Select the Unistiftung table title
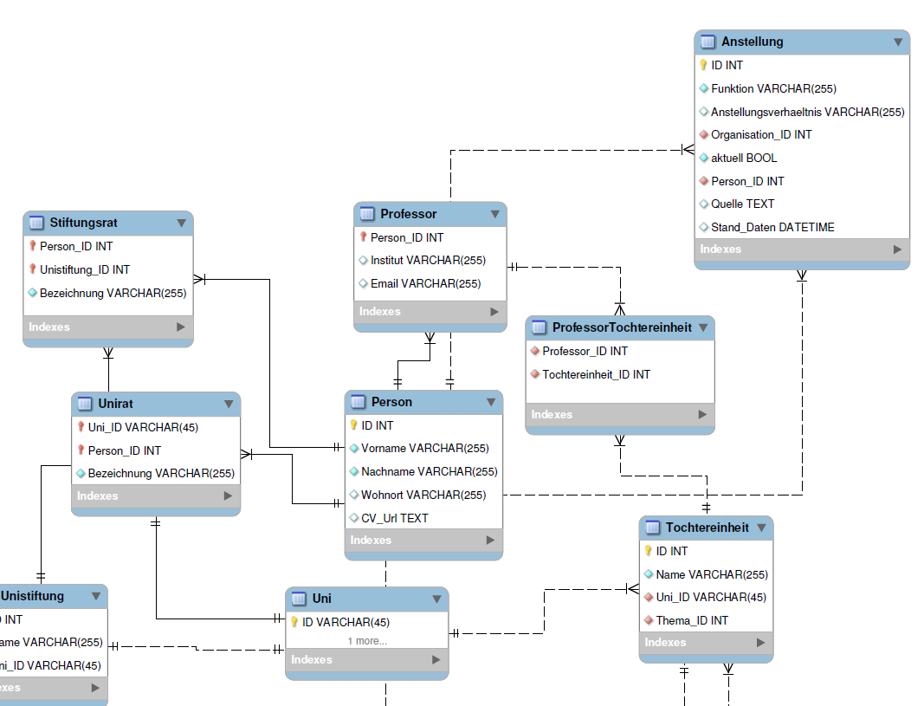 pyautogui.click(x=32, y=596)
